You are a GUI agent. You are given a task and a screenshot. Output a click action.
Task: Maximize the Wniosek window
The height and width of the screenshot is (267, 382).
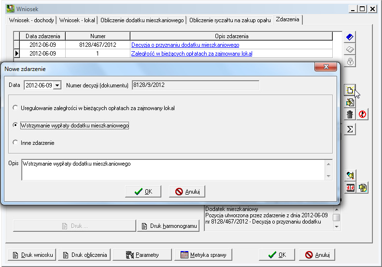[x=362, y=9]
